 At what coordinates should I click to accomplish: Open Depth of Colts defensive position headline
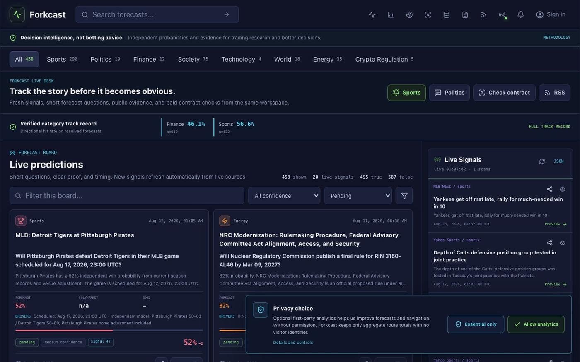(495, 256)
